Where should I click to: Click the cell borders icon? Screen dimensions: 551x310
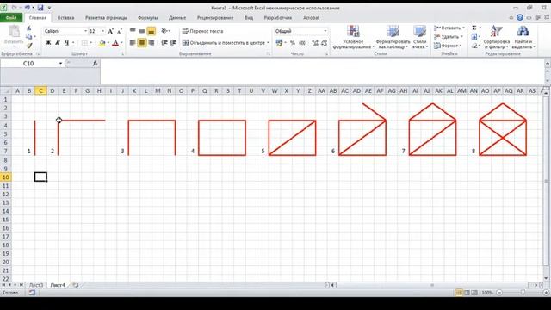(x=84, y=43)
